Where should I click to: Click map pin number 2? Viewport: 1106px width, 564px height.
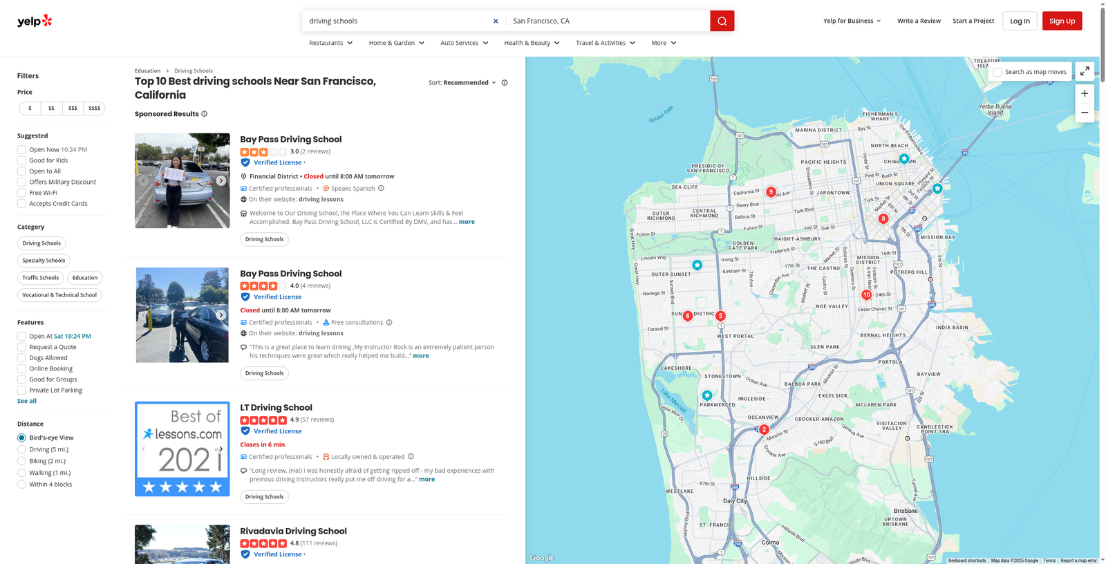(764, 430)
